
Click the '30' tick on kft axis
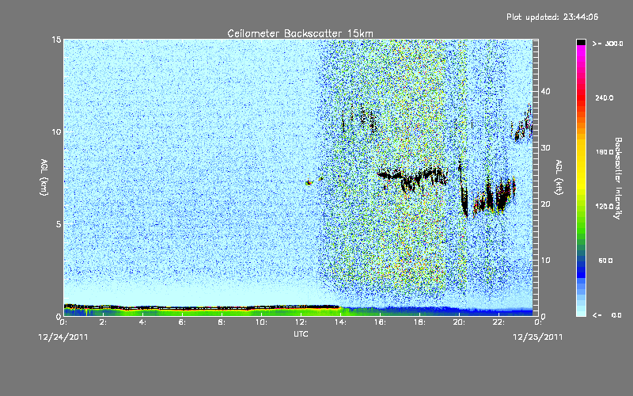[545, 147]
